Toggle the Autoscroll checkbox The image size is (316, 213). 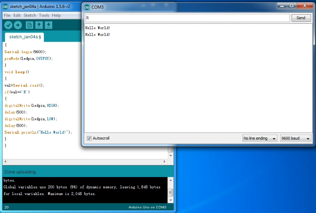tap(89, 138)
